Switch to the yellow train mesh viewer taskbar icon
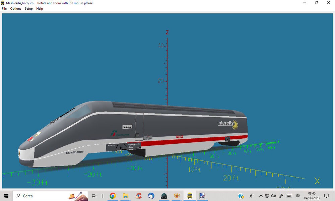The width and height of the screenshot is (335, 201). pyautogui.click(x=190, y=196)
